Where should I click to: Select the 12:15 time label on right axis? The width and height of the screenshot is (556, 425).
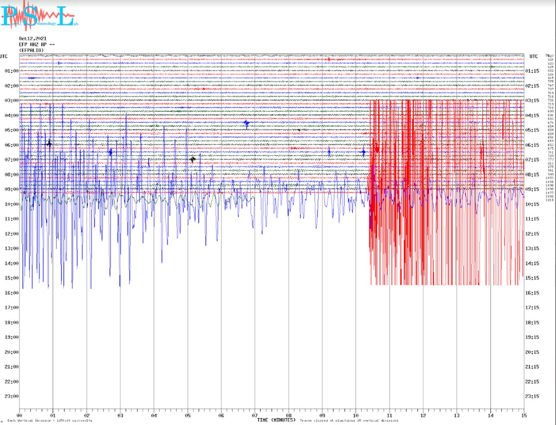[532, 234]
